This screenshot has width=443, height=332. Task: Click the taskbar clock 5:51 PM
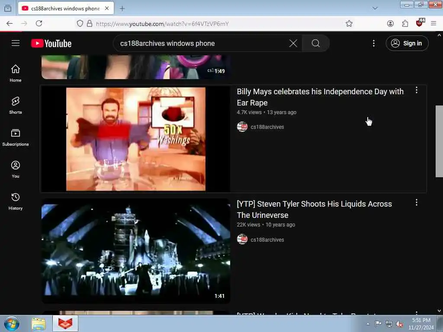(421, 323)
